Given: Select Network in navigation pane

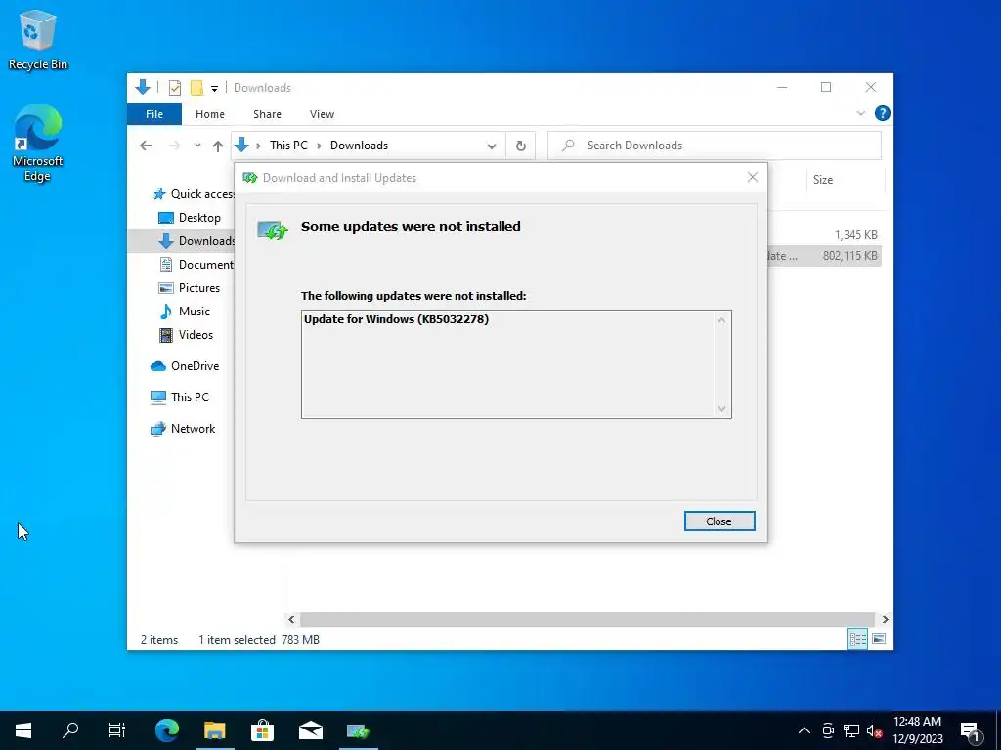Looking at the screenshot, I should (183, 429).
